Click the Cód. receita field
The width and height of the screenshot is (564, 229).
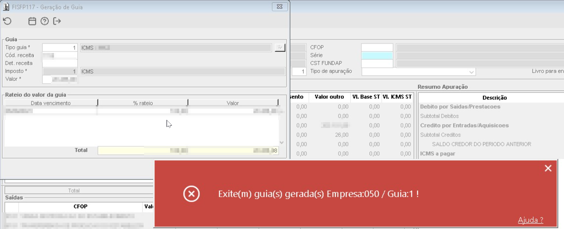coord(60,55)
